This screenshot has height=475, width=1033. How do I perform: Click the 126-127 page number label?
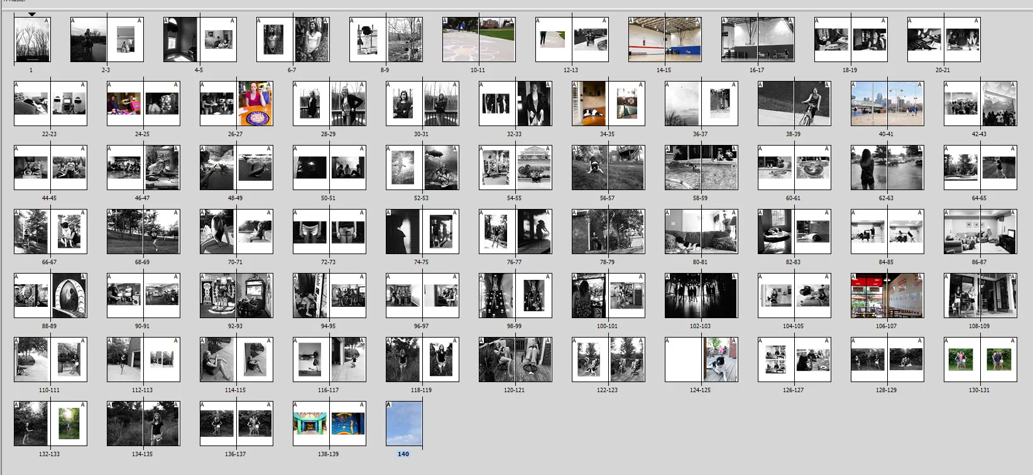pos(794,390)
